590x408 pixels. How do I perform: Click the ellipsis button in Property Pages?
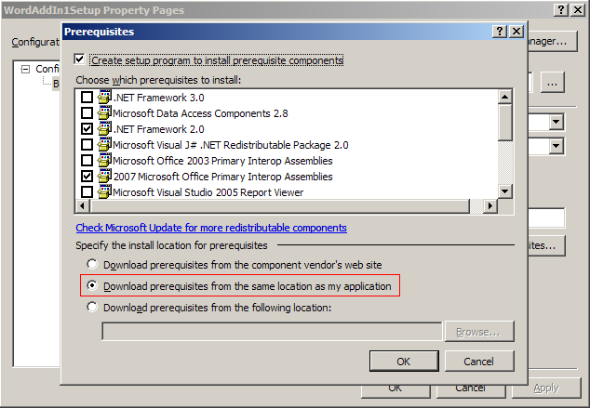coord(553,82)
